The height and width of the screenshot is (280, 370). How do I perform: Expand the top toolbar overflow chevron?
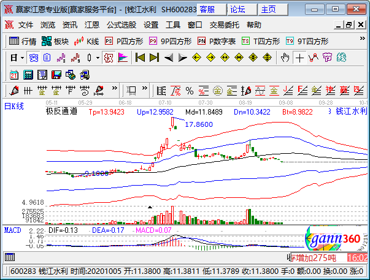(362, 39)
